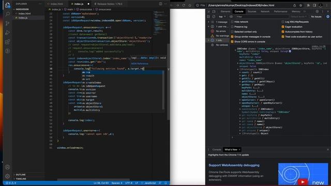Switch to the Performance tab in DevTools
331x186 pixels.
280,11
